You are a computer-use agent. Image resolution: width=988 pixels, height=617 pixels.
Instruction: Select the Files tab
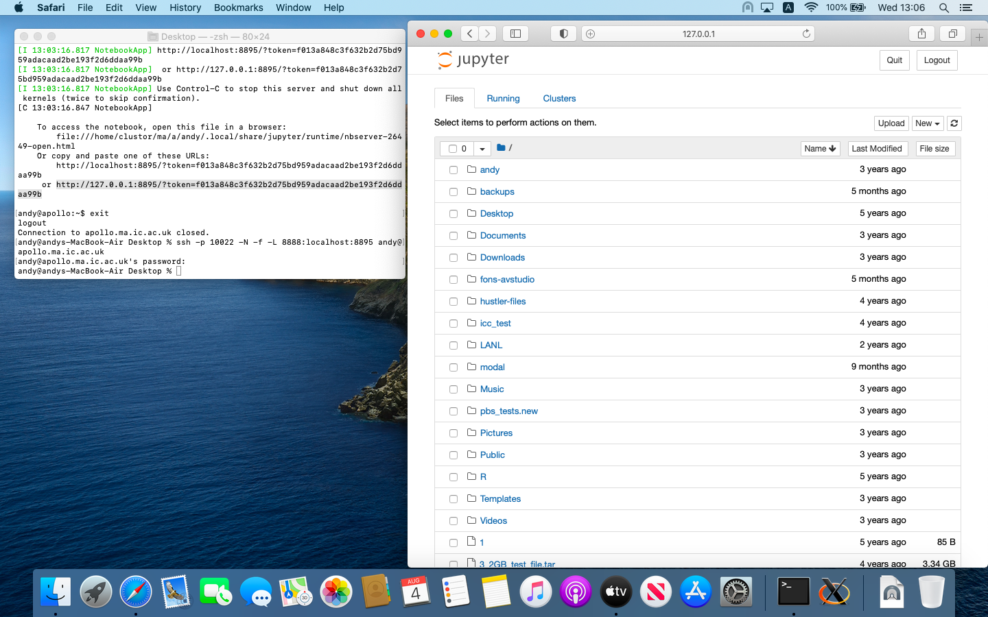click(454, 99)
